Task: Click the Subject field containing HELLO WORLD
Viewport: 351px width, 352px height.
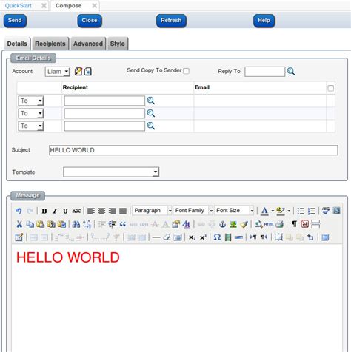Action: pyautogui.click(x=193, y=150)
